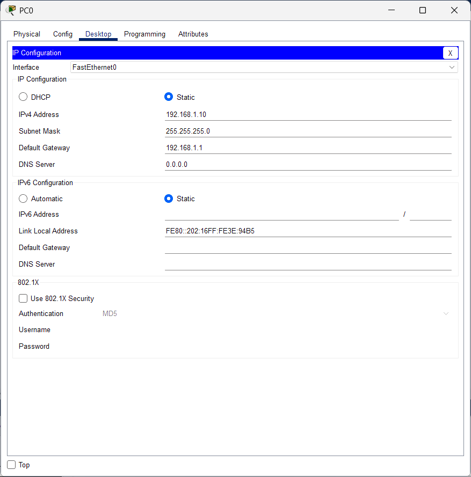The height and width of the screenshot is (477, 471).
Task: Click the Link Local Address field
Action: pyautogui.click(x=308, y=231)
